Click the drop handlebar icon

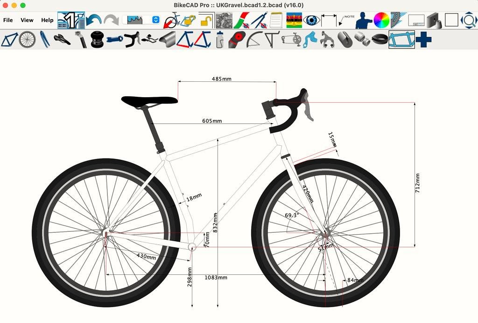pos(132,40)
